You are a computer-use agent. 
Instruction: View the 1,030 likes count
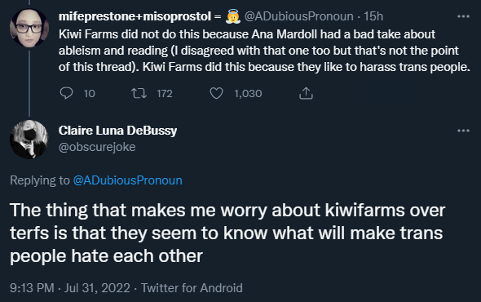pos(248,93)
